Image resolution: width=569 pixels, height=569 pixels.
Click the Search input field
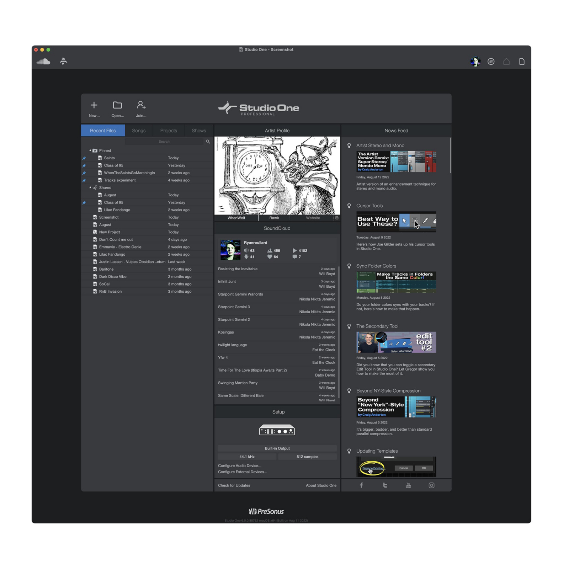[164, 142]
